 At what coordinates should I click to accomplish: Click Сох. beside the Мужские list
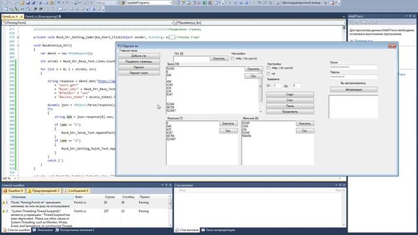pyautogui.click(x=228, y=131)
